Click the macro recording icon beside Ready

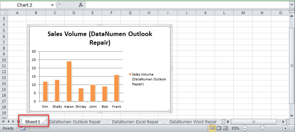click(23, 128)
